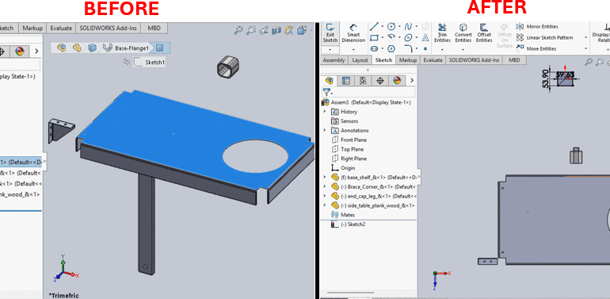
Task: Select the Spline sketch tool
Action: pyautogui.click(x=408, y=26)
